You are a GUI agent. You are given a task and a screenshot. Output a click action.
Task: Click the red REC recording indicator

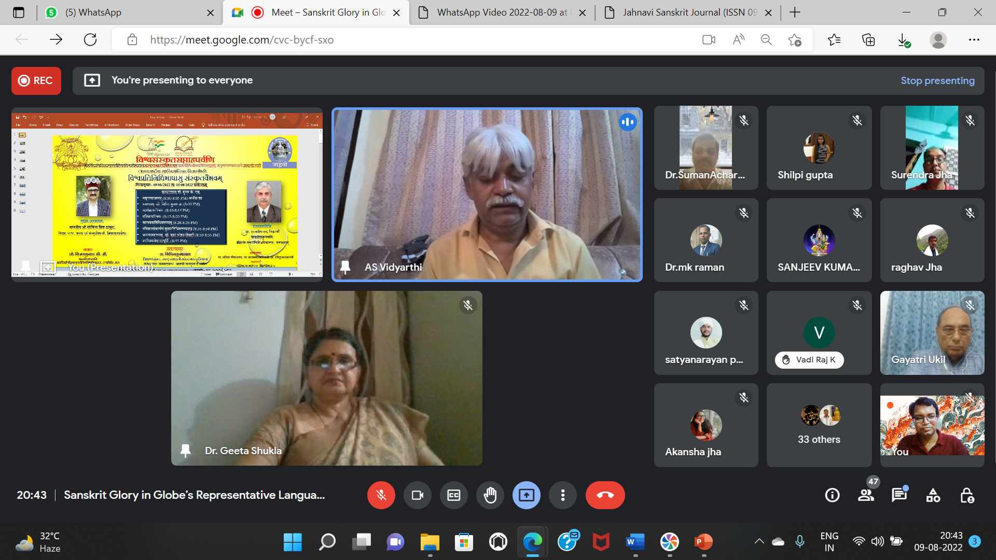(x=36, y=80)
